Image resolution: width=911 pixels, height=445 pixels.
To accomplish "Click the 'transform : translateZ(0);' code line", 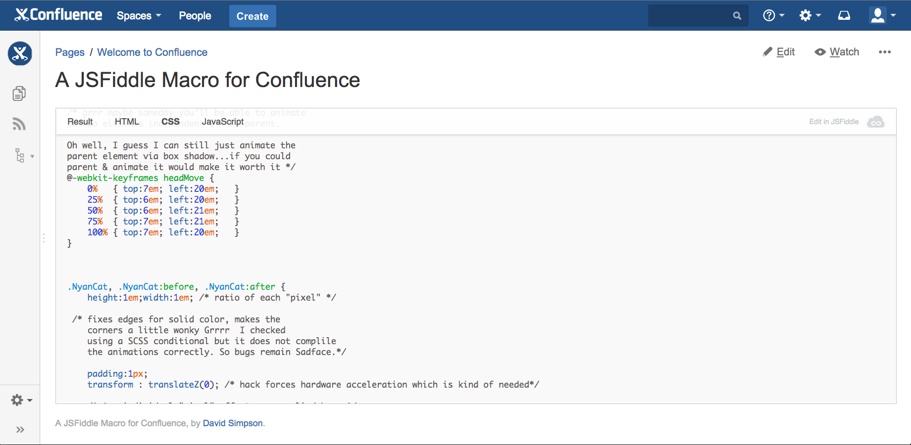I will click(x=153, y=385).
